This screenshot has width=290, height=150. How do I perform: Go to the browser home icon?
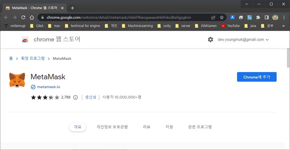32,17
